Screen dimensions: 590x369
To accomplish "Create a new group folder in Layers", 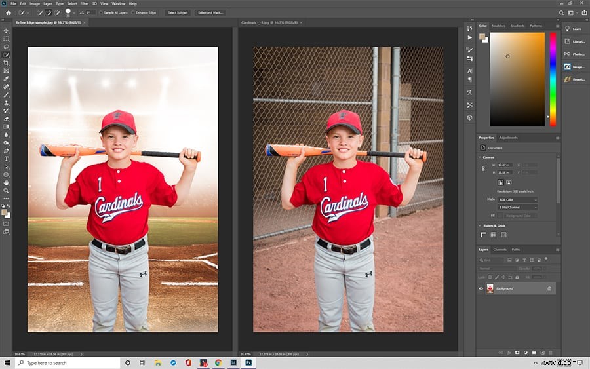I will [x=534, y=353].
